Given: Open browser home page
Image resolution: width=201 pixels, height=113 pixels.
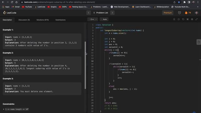Looking at the screenshot, I should [x=16, y=2].
